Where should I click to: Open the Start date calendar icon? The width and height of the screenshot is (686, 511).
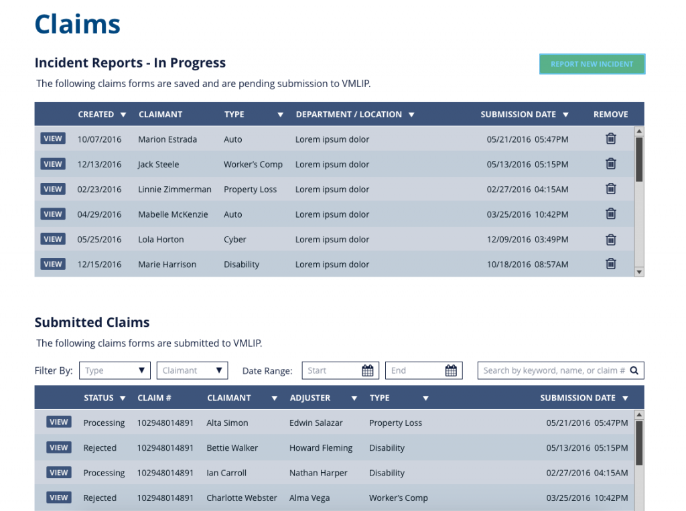point(368,370)
